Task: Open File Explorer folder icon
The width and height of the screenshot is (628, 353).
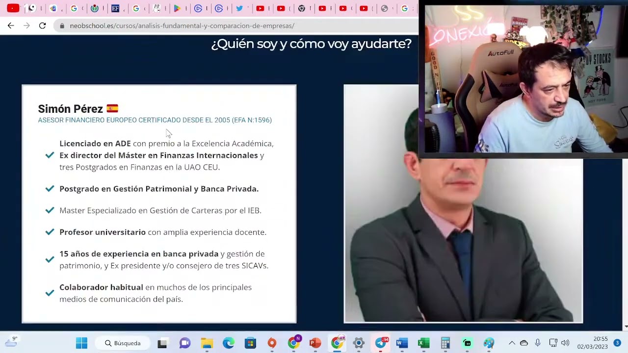Action: (x=207, y=343)
